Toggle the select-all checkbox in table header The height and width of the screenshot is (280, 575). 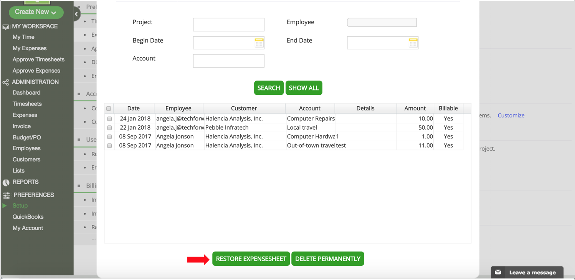[109, 109]
